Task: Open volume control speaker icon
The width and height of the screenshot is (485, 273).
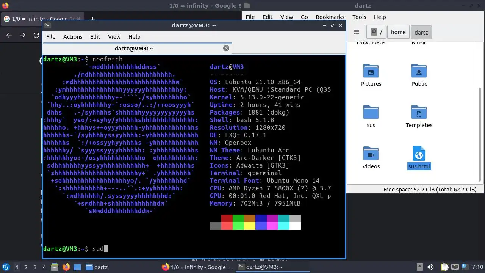Action: (x=430, y=267)
